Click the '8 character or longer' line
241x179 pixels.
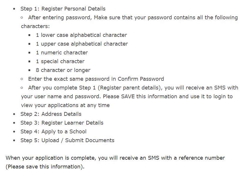pyautogui.click(x=63, y=70)
